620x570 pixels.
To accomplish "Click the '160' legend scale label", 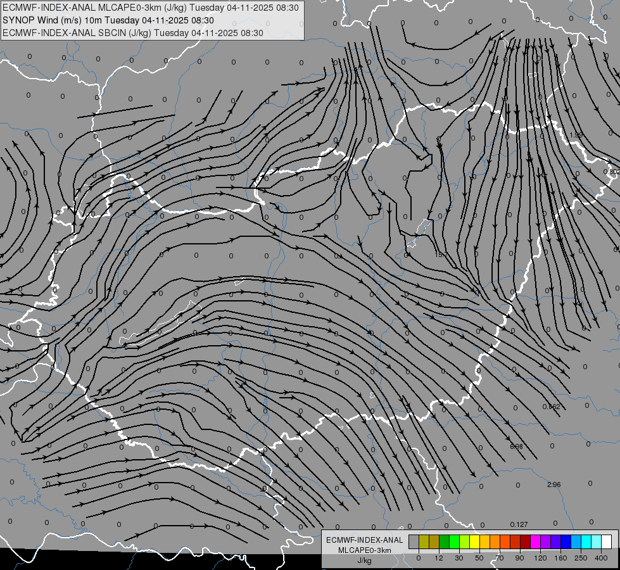I will (560, 558).
